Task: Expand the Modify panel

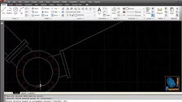Action: pos(48,18)
